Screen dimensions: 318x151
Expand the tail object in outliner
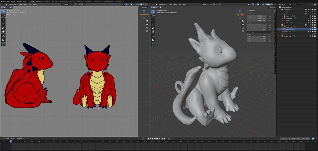(282, 23)
